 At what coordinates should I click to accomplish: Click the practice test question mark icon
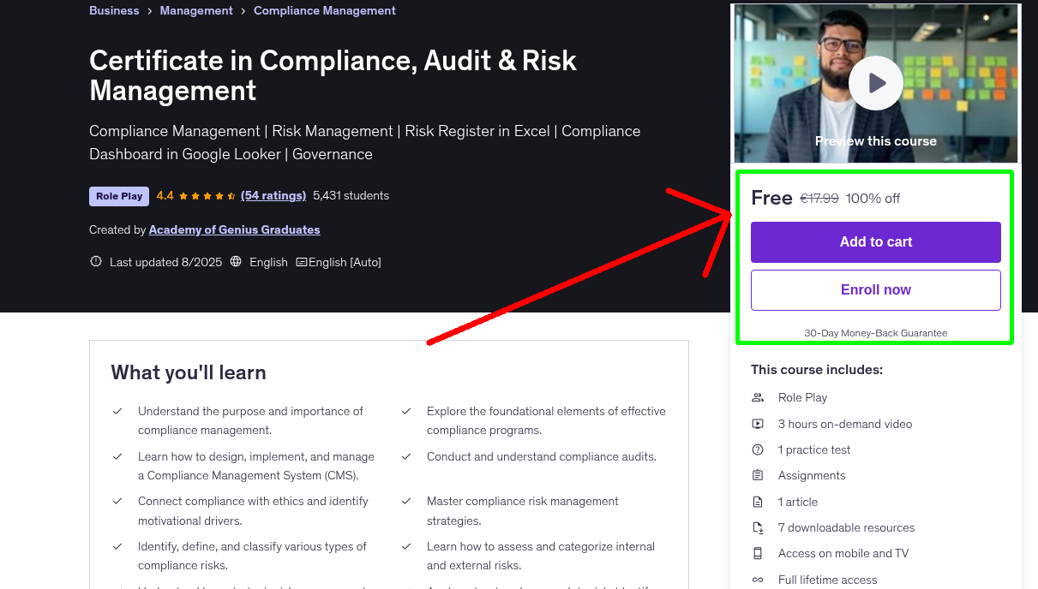pyautogui.click(x=758, y=449)
